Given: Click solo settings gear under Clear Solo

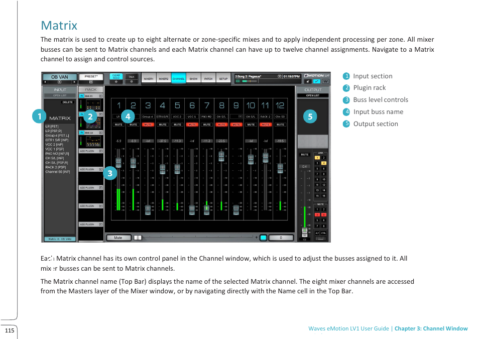Looking at the screenshot, I should [x=116, y=82].
